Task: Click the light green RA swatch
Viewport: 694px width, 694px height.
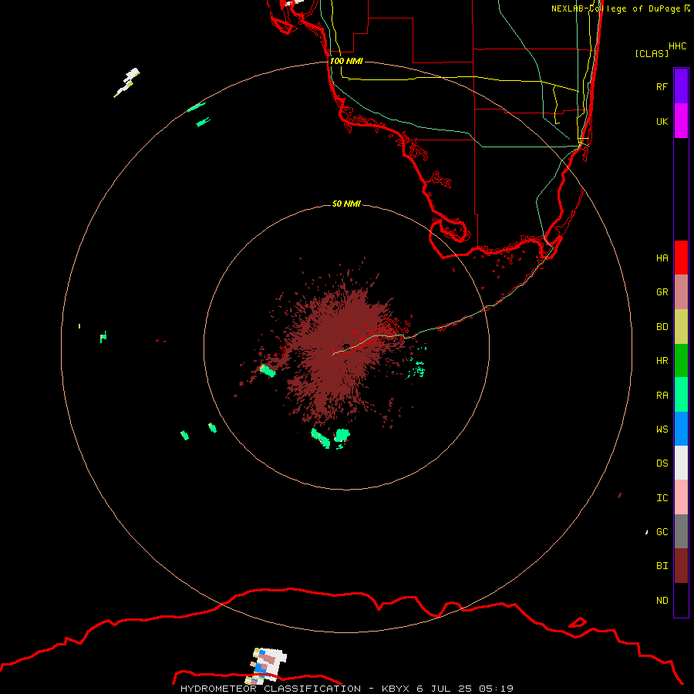Action: [681, 395]
